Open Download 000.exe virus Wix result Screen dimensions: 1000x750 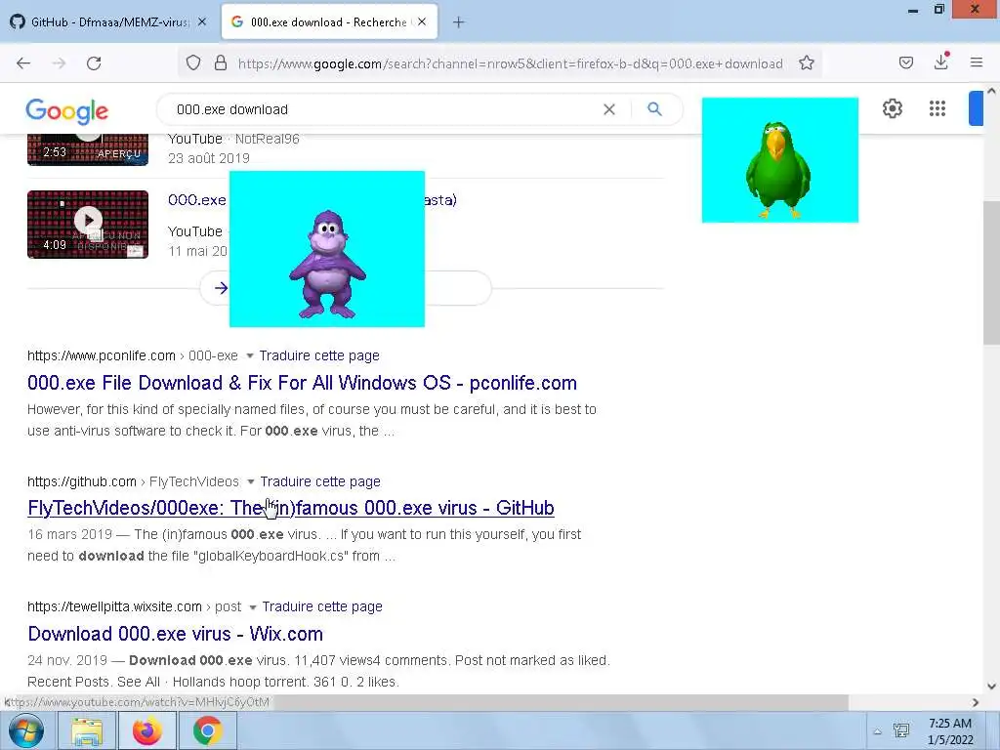(x=176, y=634)
